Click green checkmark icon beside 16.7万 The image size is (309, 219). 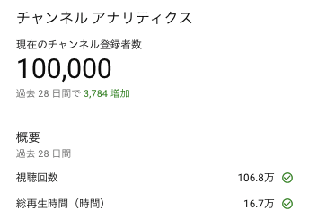click(287, 204)
